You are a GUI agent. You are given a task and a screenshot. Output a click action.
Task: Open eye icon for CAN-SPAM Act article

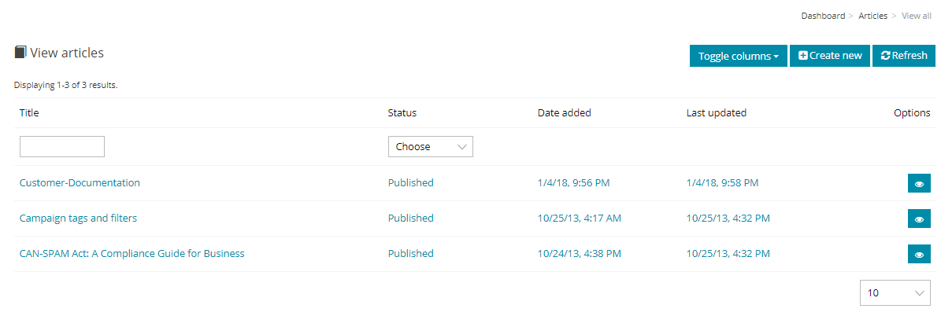point(919,254)
